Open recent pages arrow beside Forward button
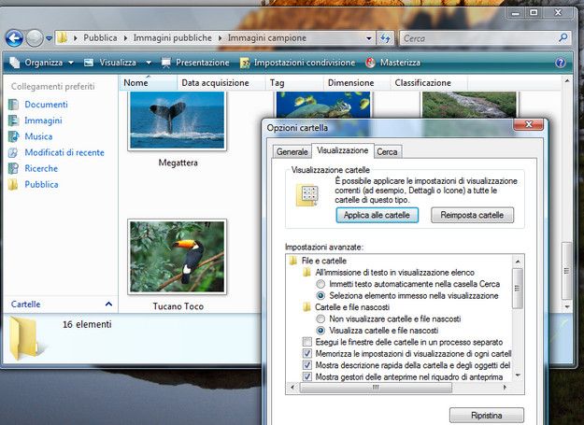Image resolution: width=584 pixels, height=425 pixels. click(x=49, y=38)
